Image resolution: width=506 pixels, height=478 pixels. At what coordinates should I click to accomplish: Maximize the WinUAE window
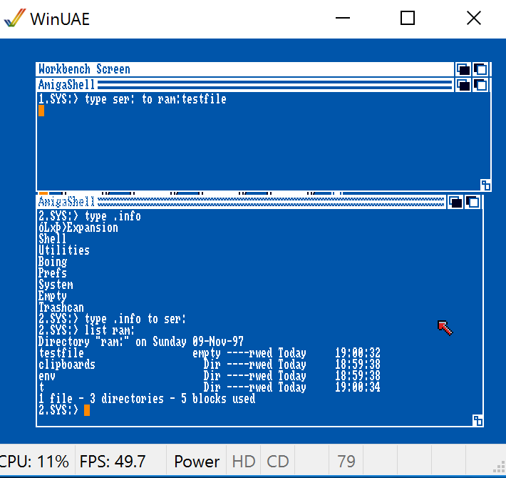(408, 18)
